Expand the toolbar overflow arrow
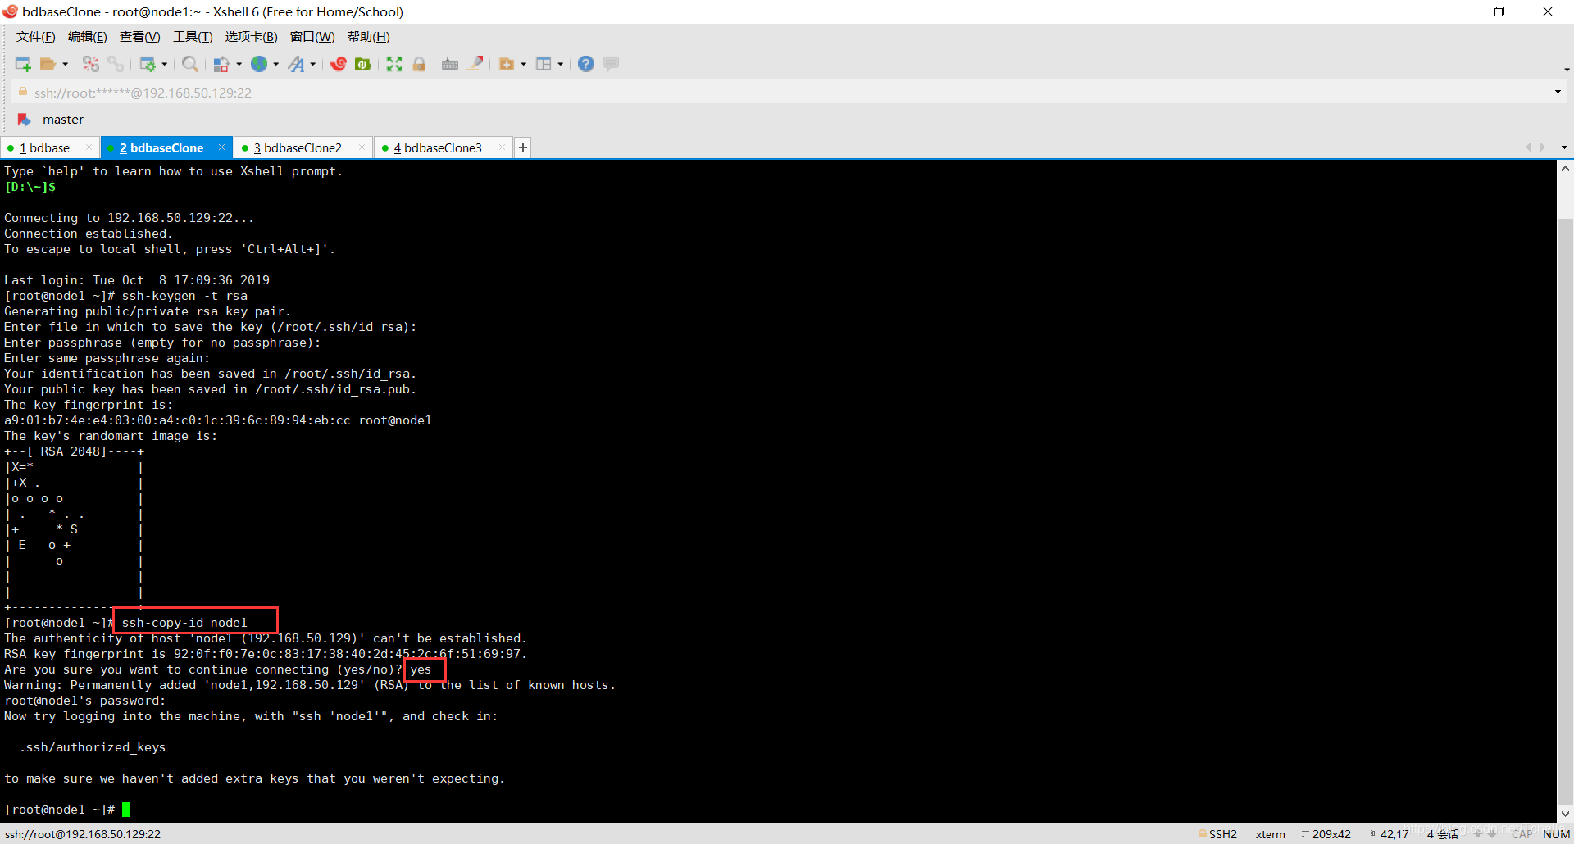The height and width of the screenshot is (844, 1574). pyautogui.click(x=1567, y=70)
